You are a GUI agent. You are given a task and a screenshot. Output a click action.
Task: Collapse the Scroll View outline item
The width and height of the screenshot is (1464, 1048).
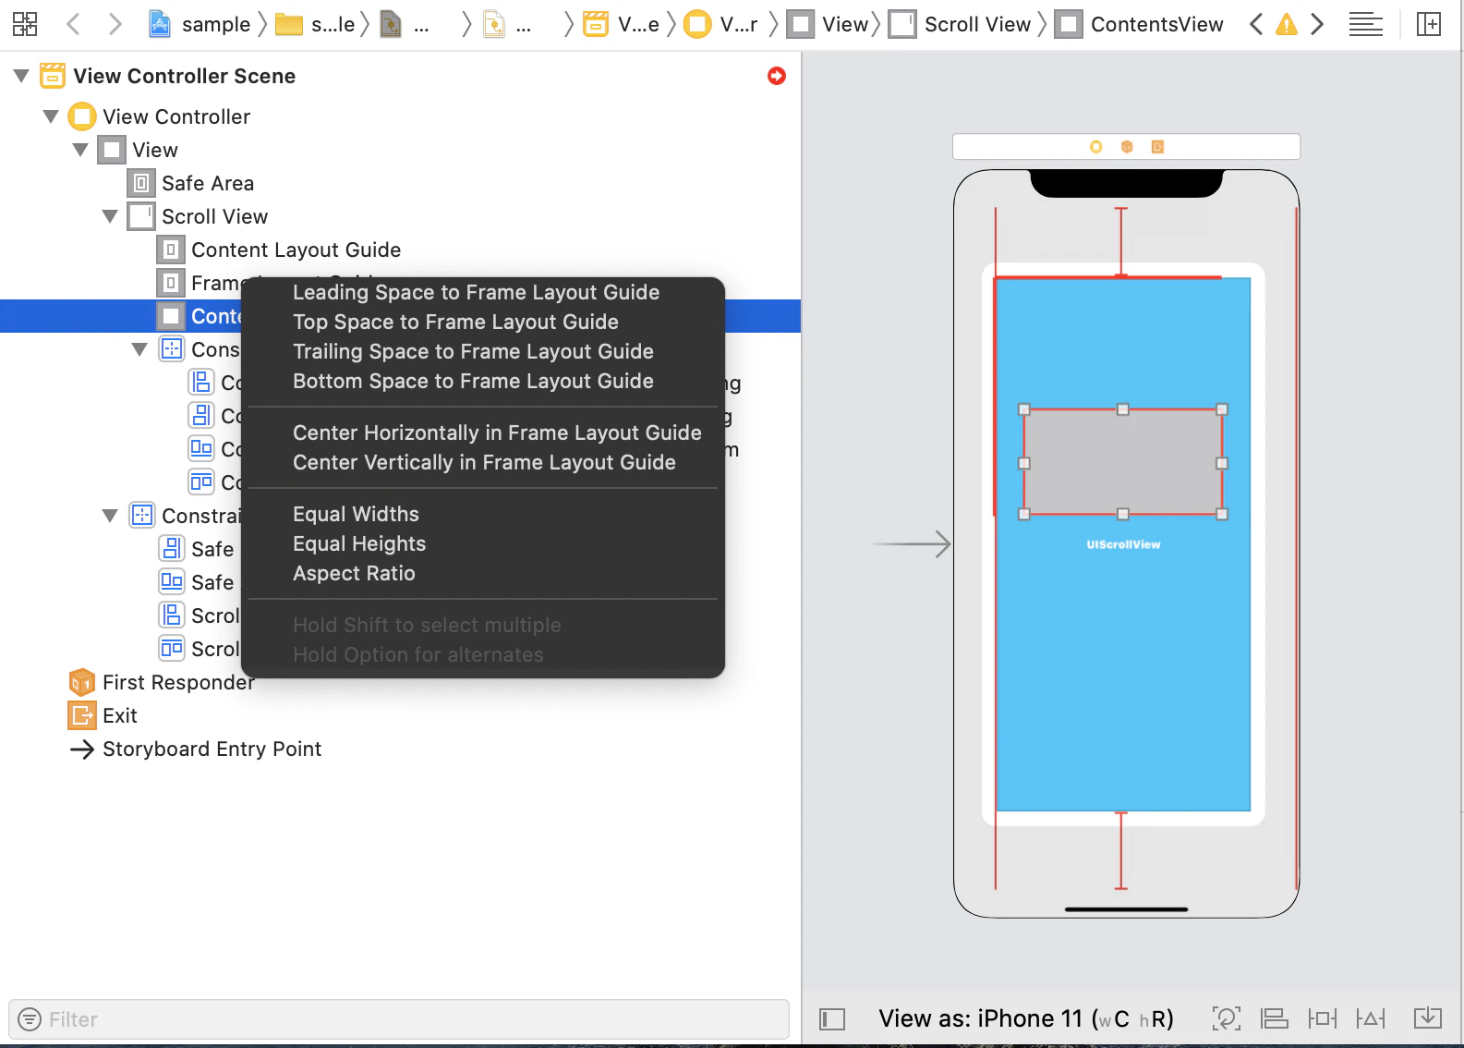point(110,216)
